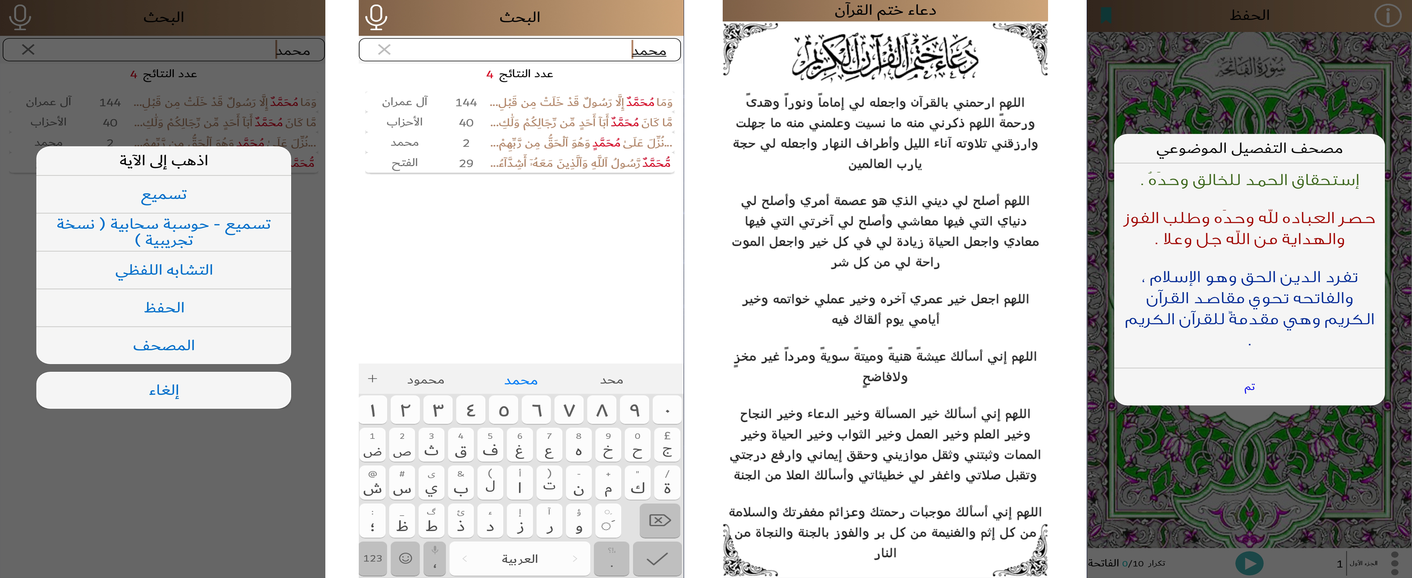This screenshot has width=1412, height=578.
Task: Tap the keyboard voice input comma key
Action: pos(435,559)
